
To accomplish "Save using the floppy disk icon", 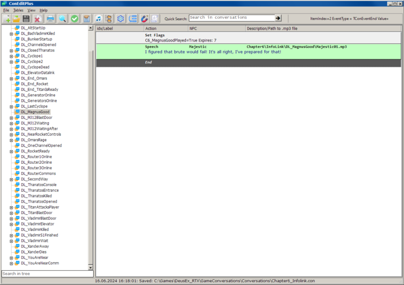I will 26,19.
